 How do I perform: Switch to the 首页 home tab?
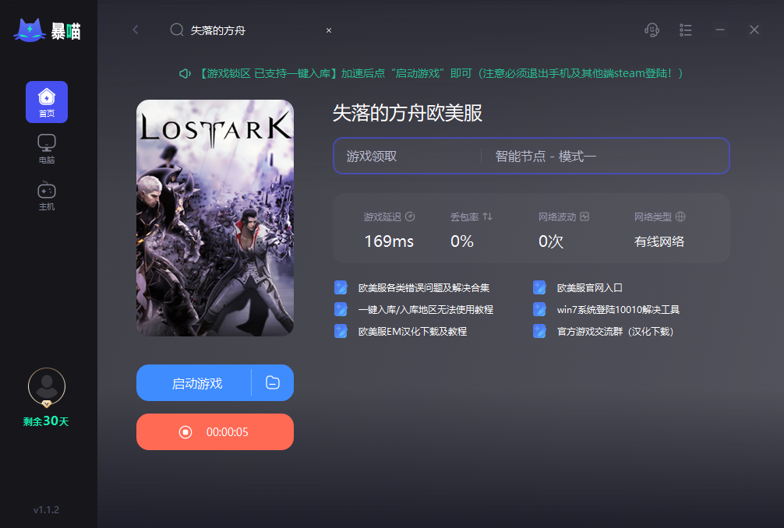coord(47,102)
